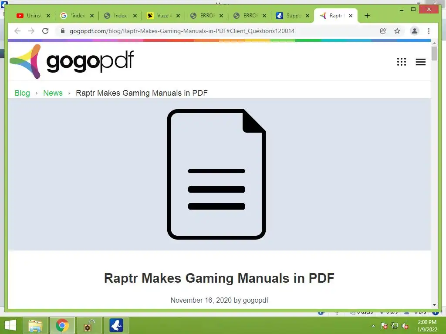Image resolution: width=446 pixels, height=334 pixels.
Task: Click the large document image
Action: [x=216, y=174]
